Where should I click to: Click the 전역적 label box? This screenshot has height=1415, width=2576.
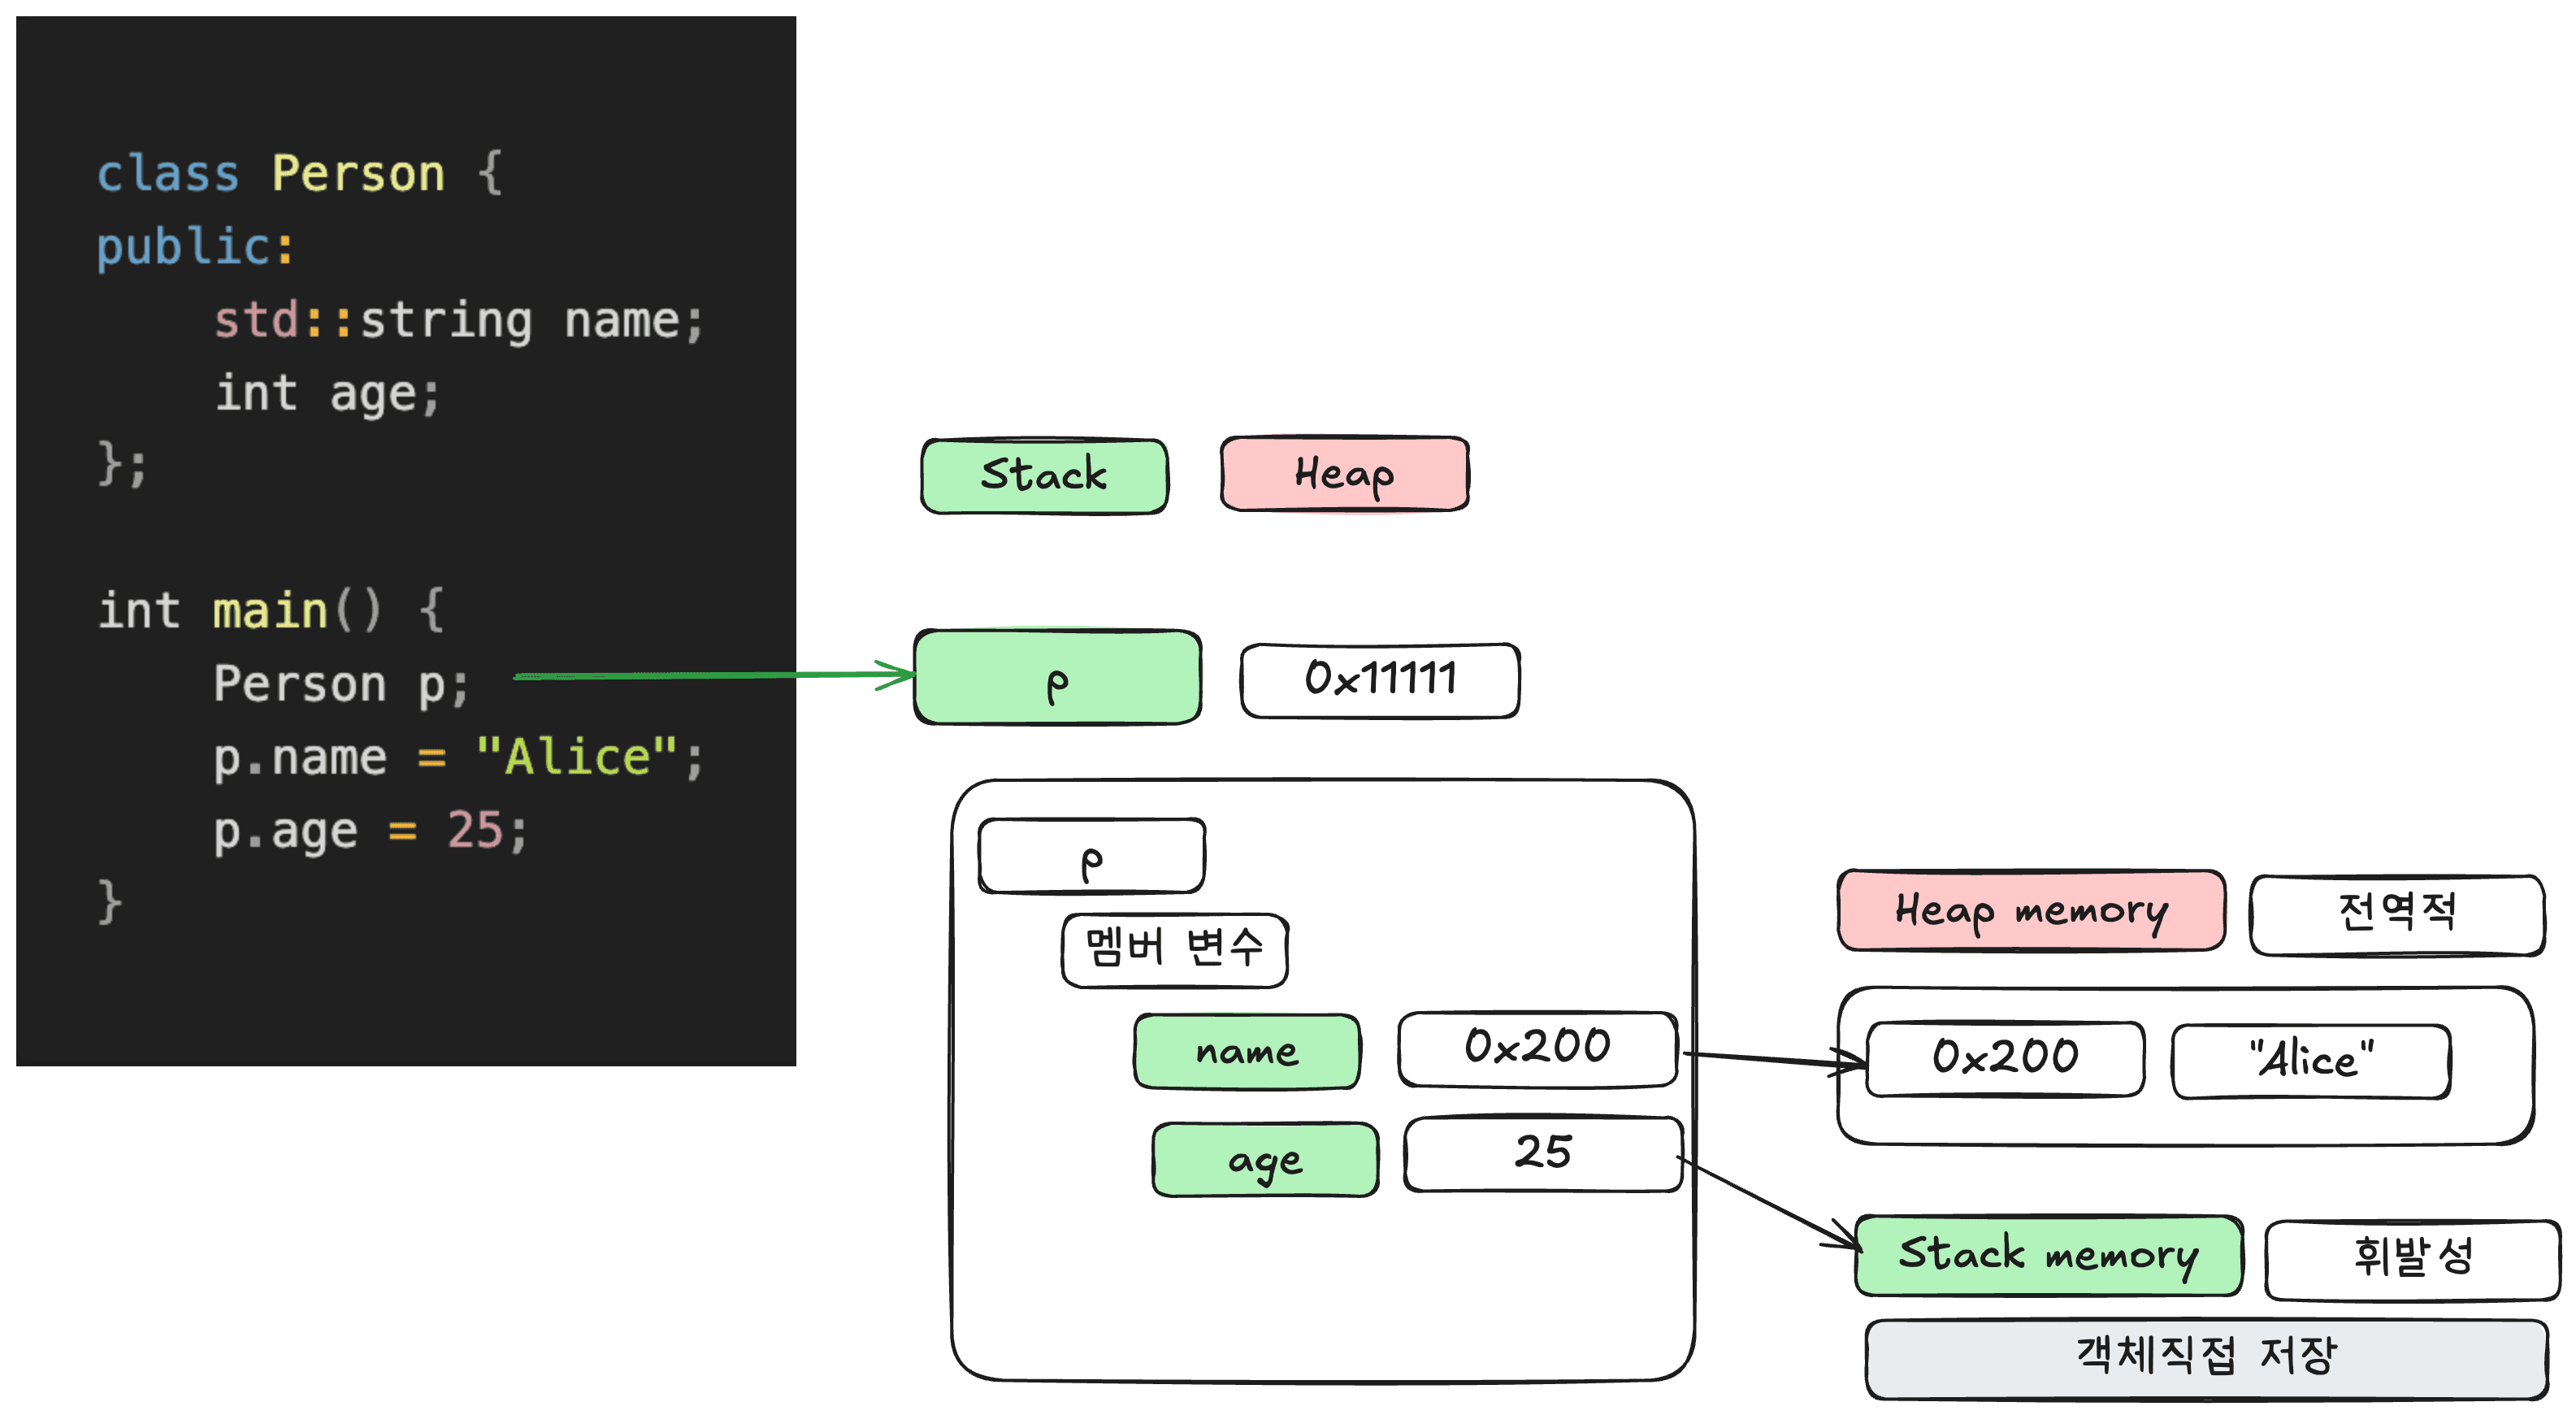coord(2397,914)
